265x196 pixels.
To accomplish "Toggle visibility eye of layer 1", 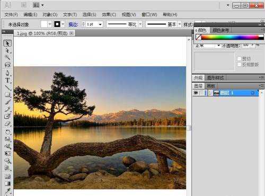I will pos(196,93).
